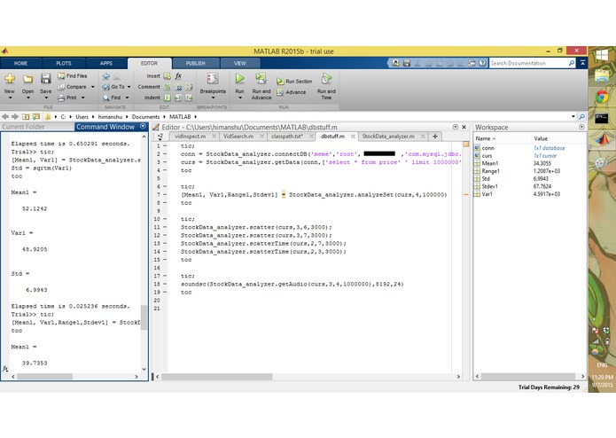This screenshot has width=616, height=438.
Task: Expand the Save dropdown arrow
Action: pos(46,98)
